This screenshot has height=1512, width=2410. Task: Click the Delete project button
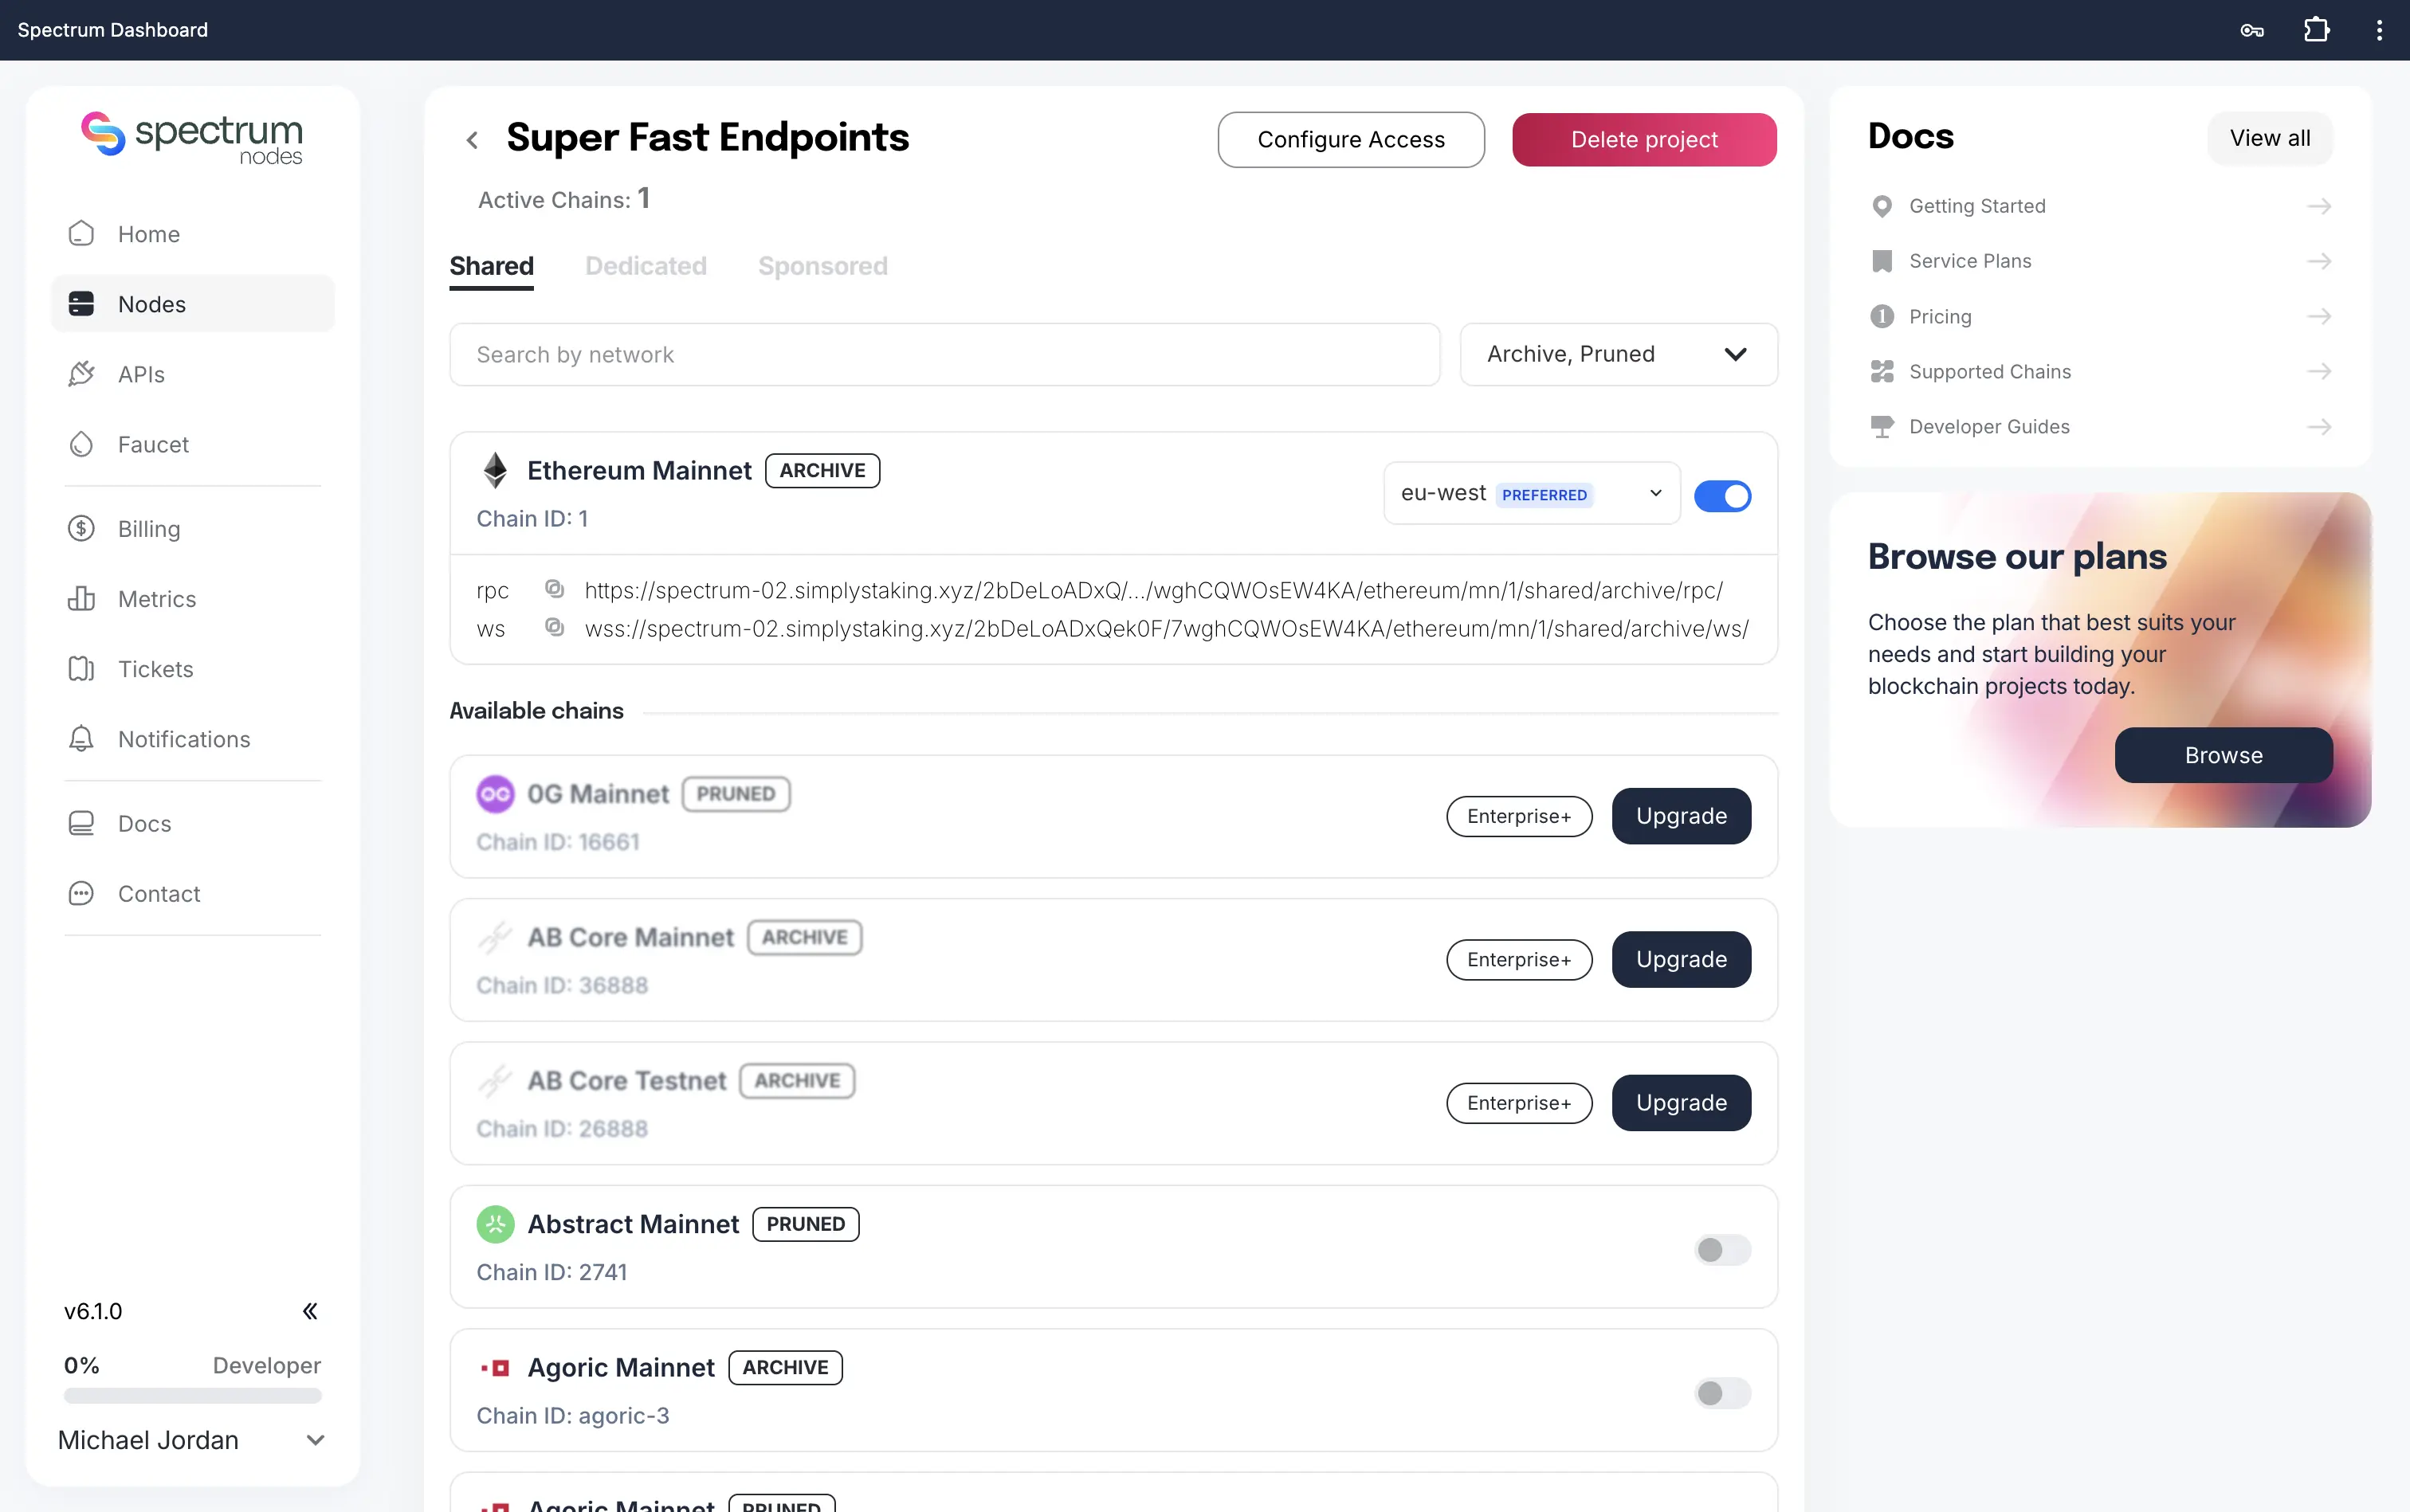1643,140
